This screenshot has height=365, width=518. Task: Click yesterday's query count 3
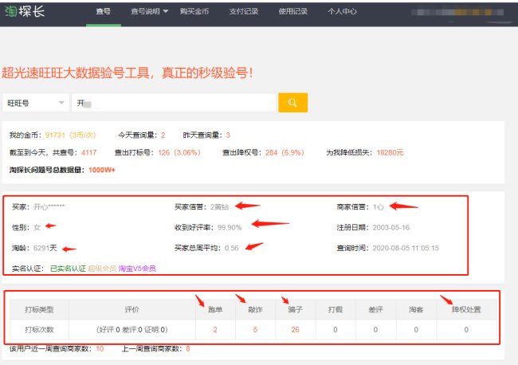point(228,135)
